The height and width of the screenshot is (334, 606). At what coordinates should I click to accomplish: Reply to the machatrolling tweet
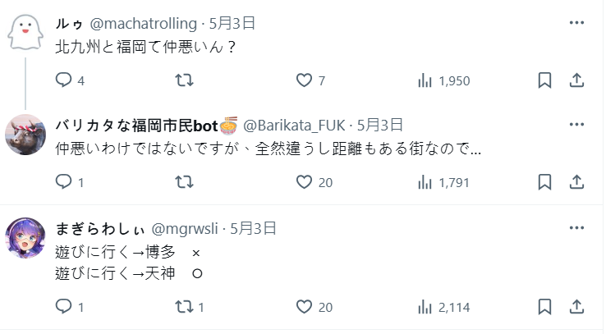64,80
